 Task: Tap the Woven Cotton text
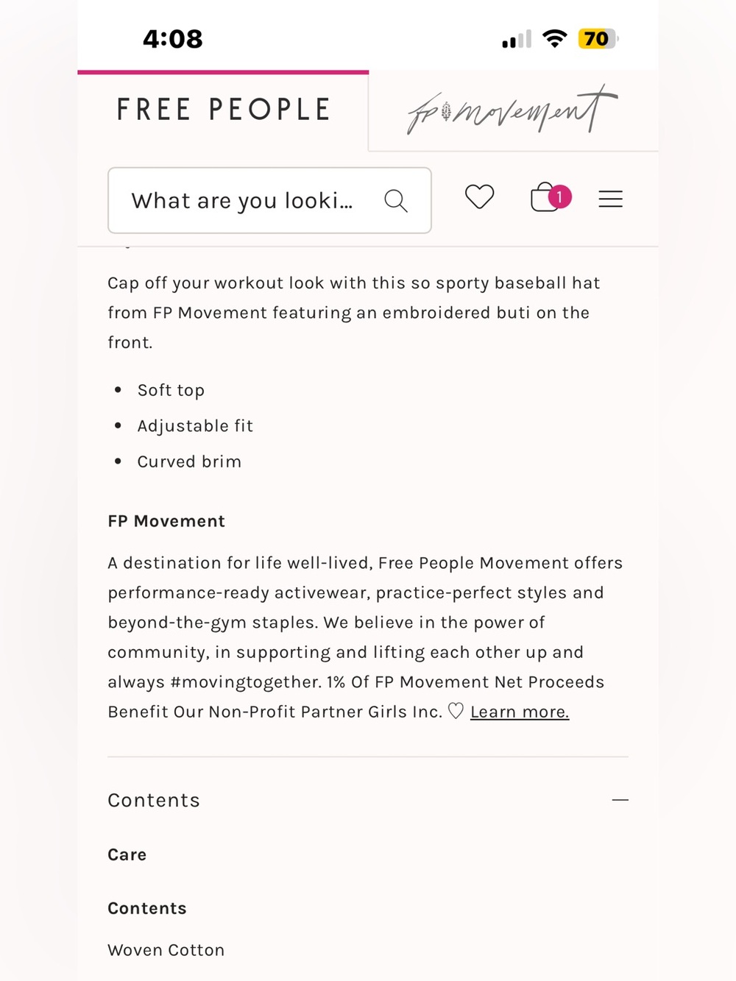click(x=166, y=950)
